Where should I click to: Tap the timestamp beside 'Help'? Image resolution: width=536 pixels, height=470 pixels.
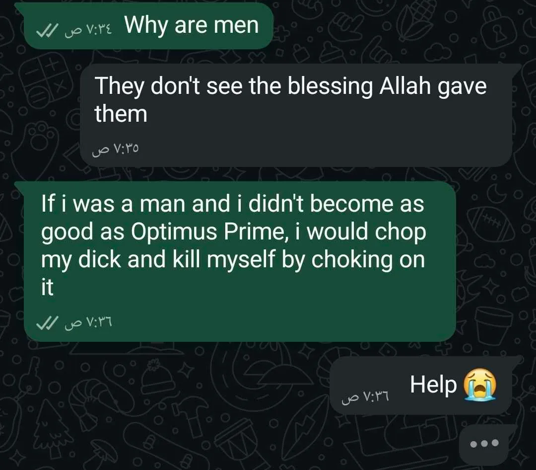[365, 396]
